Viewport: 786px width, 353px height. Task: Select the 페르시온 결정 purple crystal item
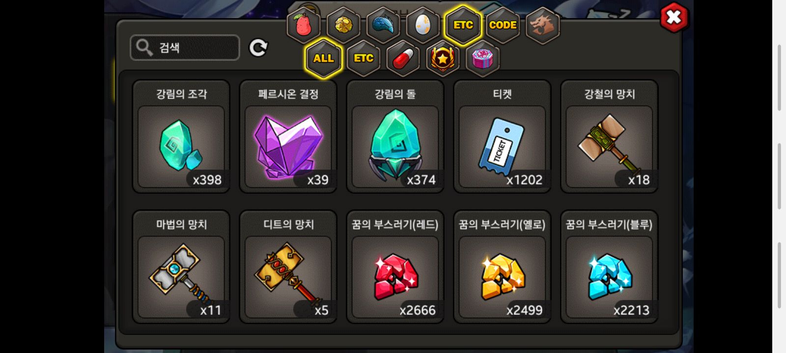point(288,136)
